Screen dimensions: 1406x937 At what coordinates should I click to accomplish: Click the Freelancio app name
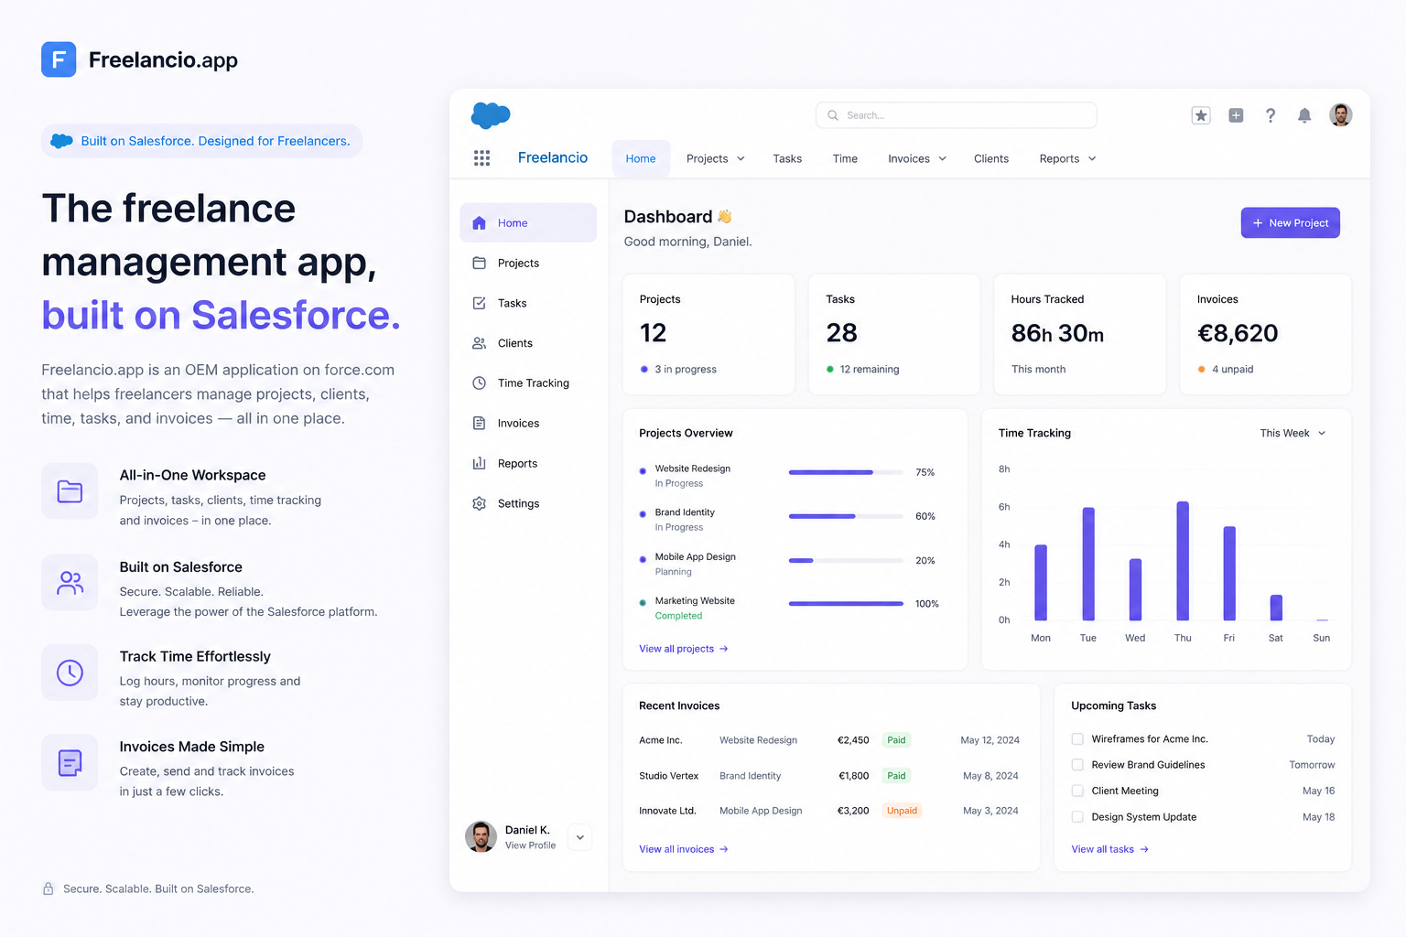(x=553, y=157)
